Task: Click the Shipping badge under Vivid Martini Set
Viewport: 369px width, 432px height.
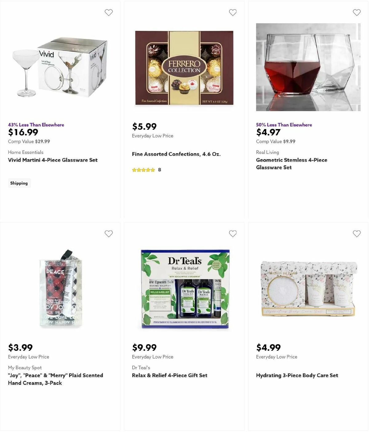Action: coord(19,183)
